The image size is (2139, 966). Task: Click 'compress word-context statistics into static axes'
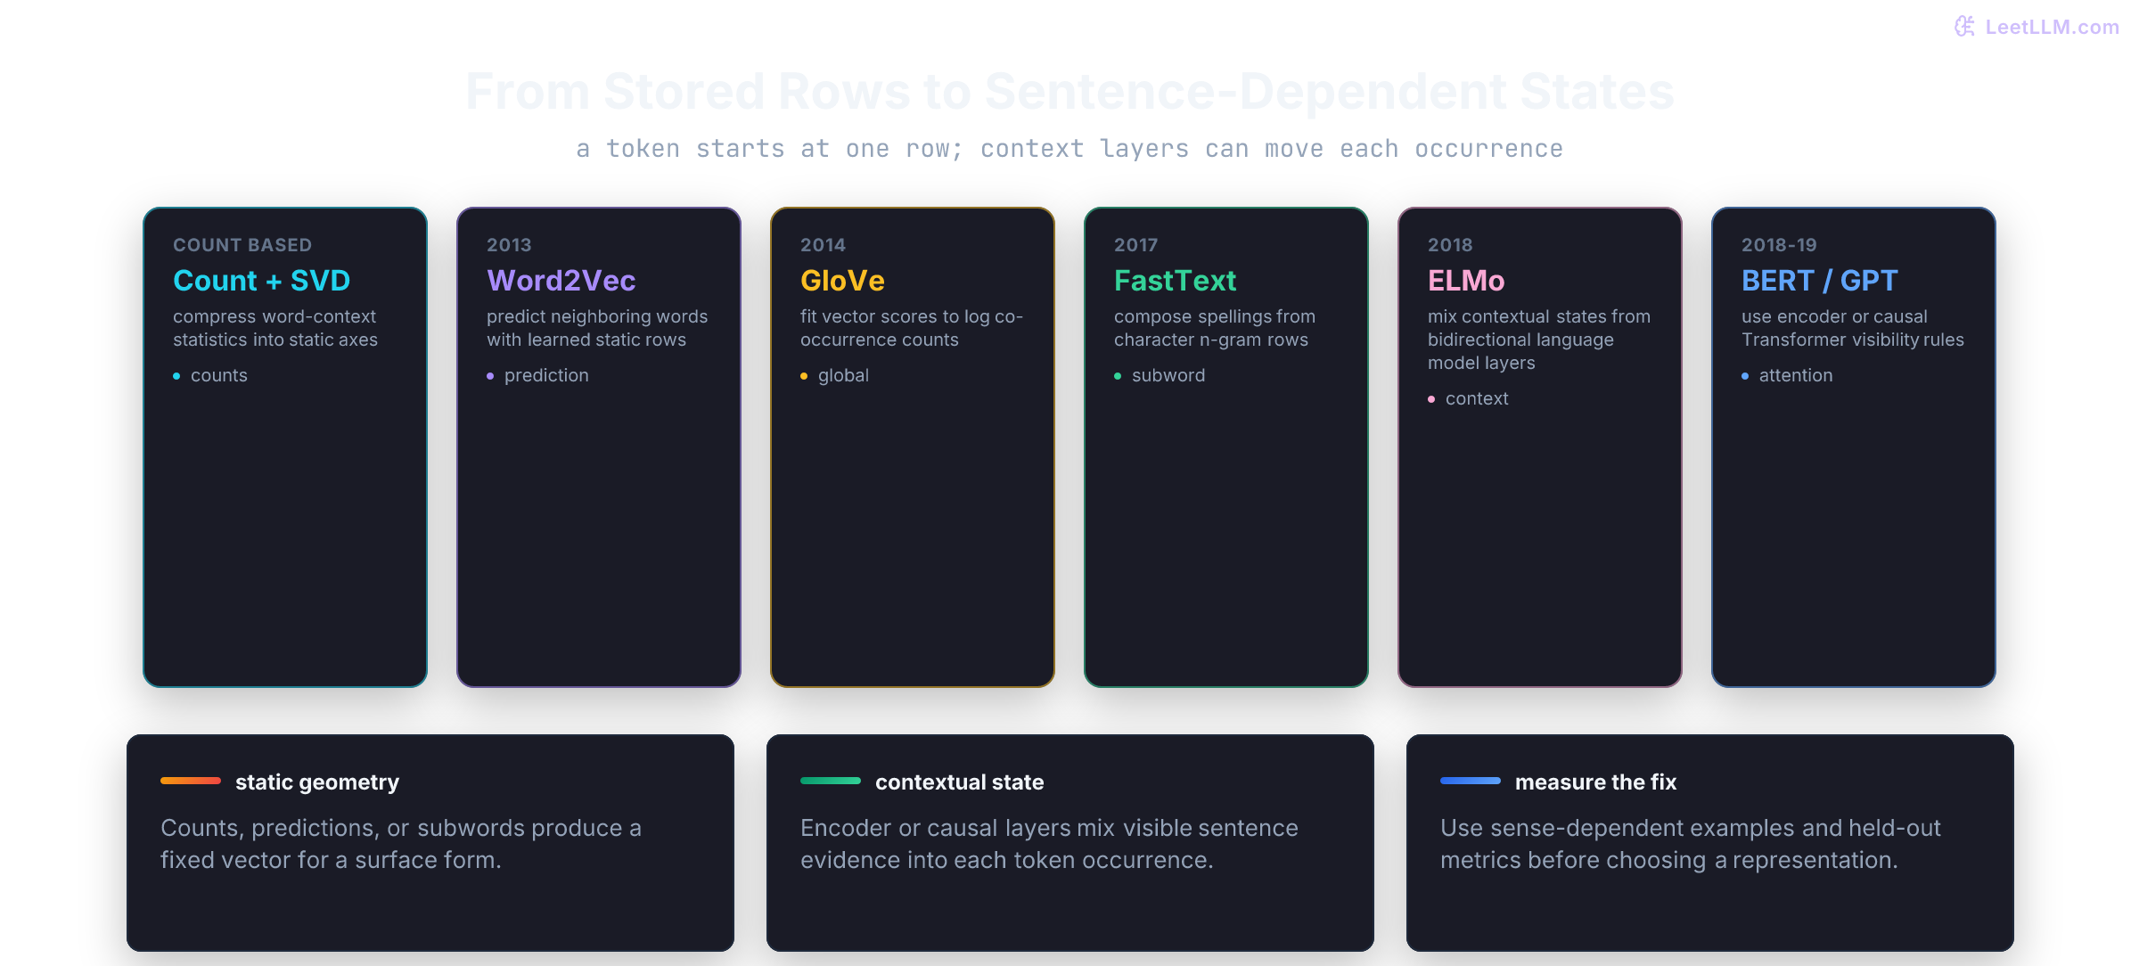[275, 328]
